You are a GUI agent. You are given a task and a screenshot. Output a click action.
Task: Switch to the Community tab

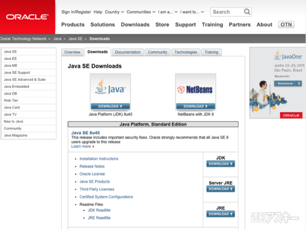pos(158,52)
